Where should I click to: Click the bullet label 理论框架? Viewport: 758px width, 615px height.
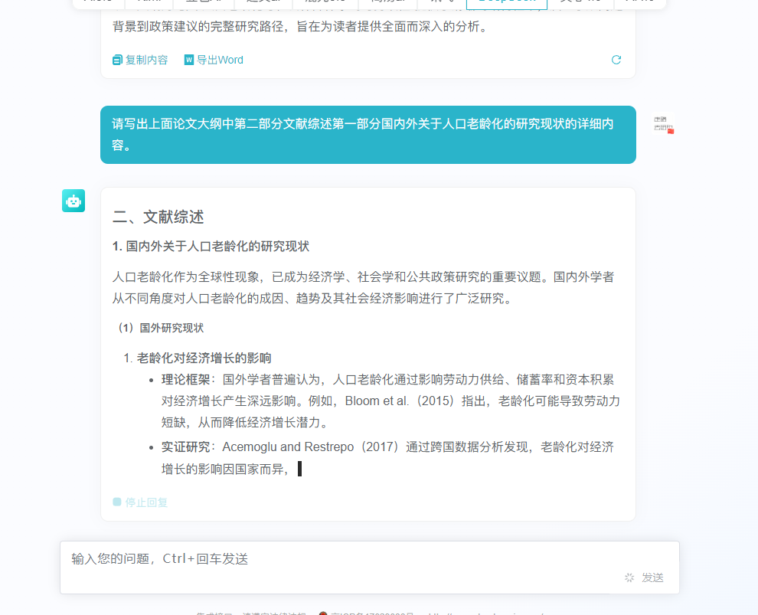click(185, 380)
